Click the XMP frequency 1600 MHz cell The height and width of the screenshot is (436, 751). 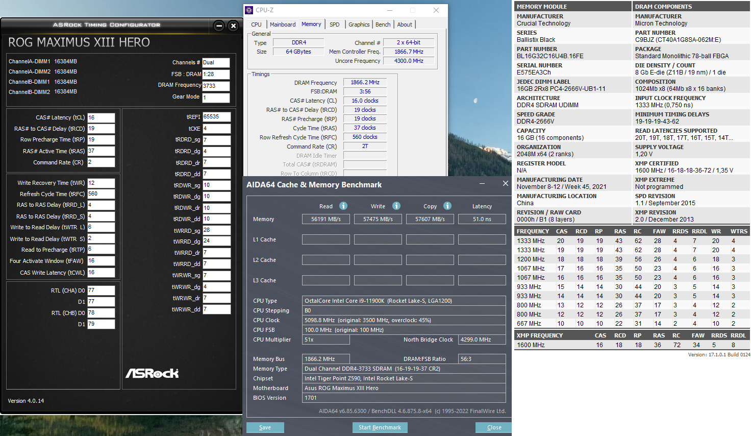tap(531, 345)
